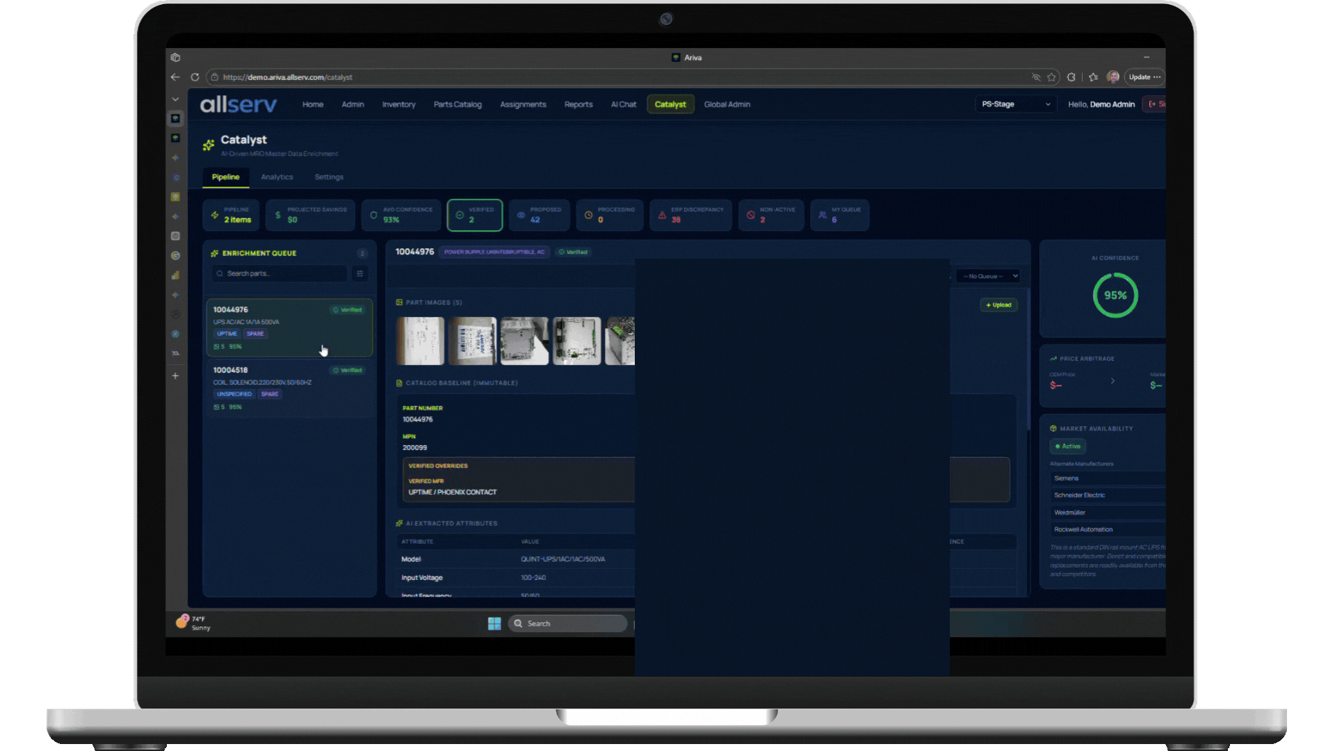Switch to the Settings tab
The height and width of the screenshot is (751, 1335).
(x=329, y=177)
